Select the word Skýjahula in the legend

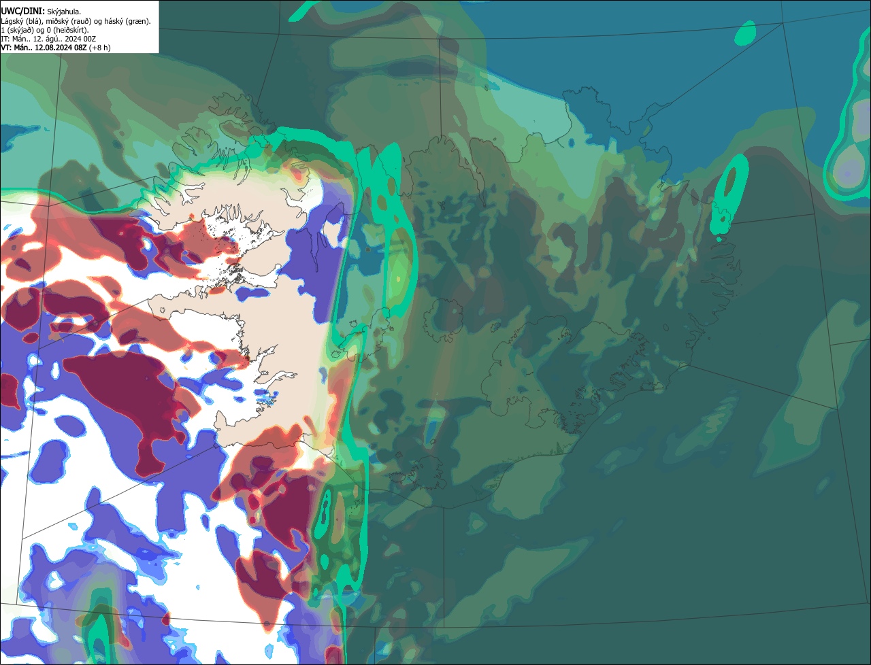[64, 12]
